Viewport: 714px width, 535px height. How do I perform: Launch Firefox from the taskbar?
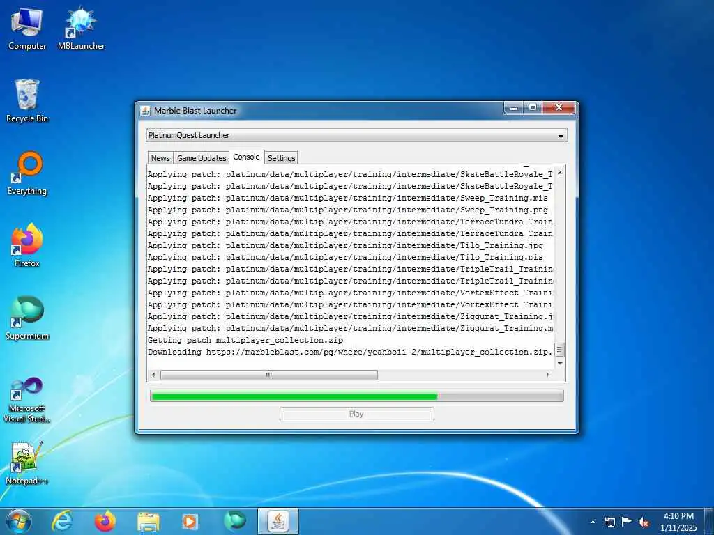(105, 521)
